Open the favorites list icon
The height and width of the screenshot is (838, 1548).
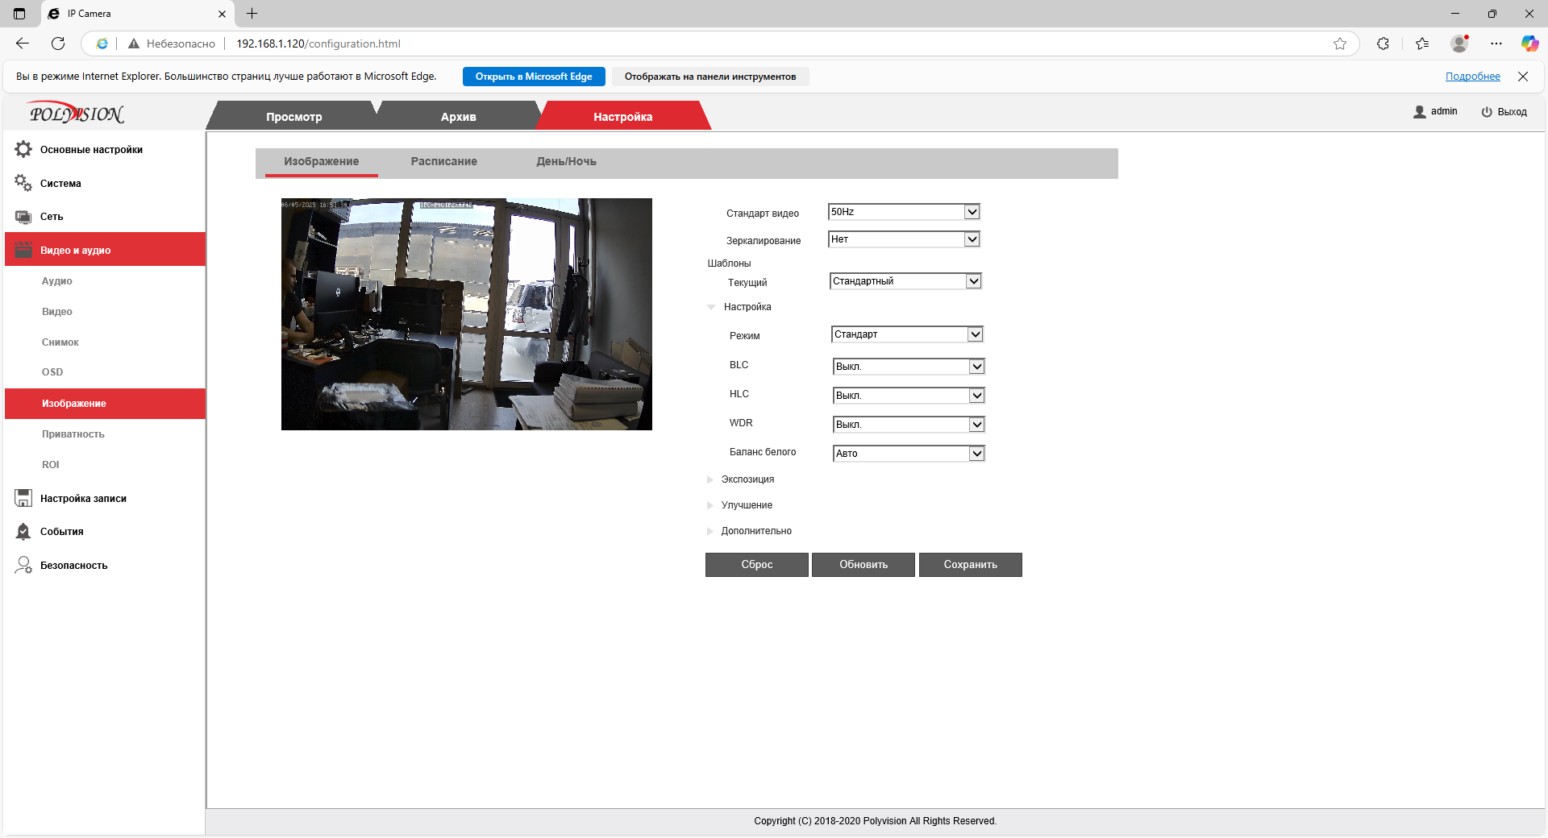(1422, 44)
